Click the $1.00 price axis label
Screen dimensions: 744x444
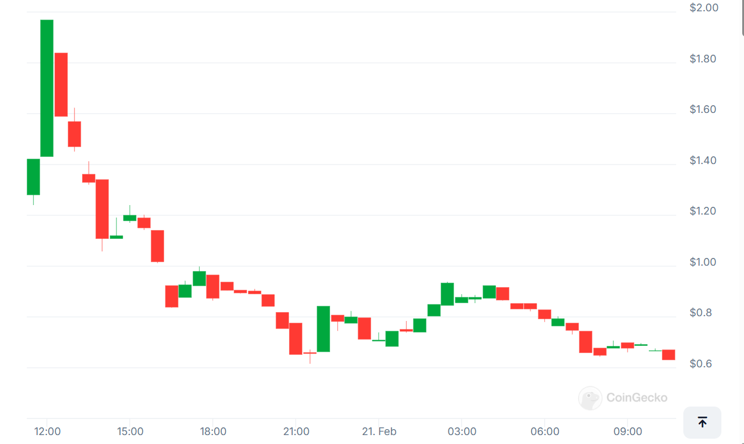coord(704,262)
